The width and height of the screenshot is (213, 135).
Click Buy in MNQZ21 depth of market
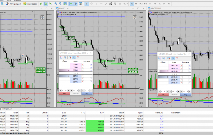point(186,95)
